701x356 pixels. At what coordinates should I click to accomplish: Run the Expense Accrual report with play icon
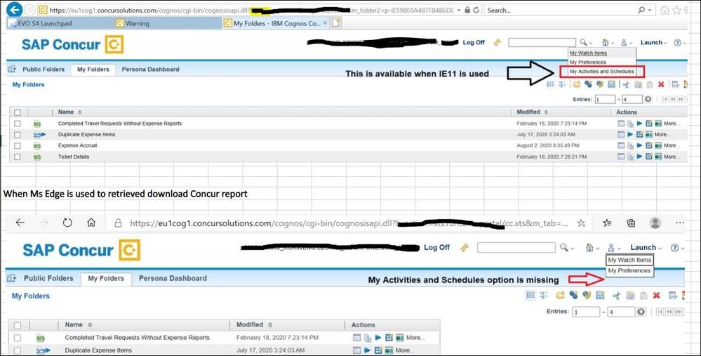pyautogui.click(x=639, y=145)
